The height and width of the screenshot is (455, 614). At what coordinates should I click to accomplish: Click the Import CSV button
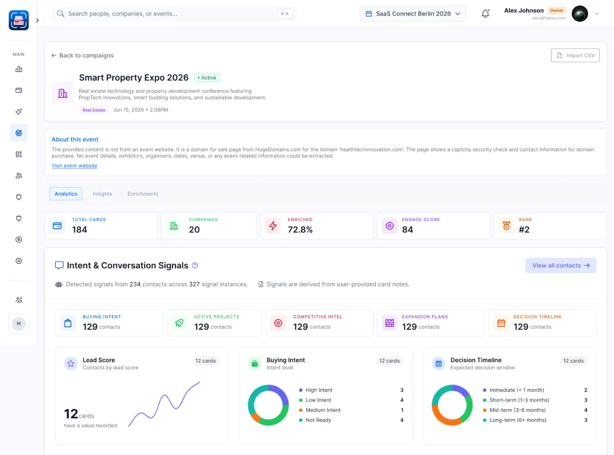click(x=575, y=55)
